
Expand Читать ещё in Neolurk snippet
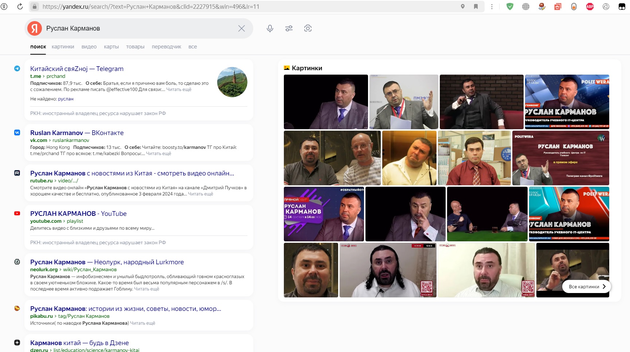(146, 289)
